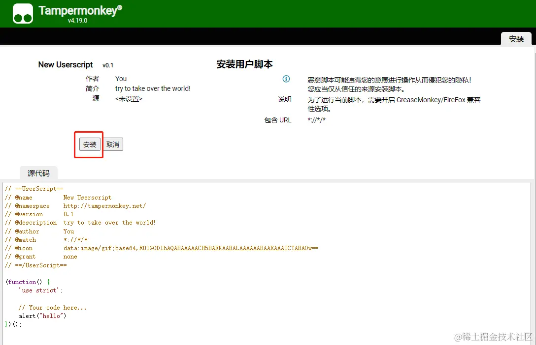Click the (function() { code line
Screen dimensions: 536x345
pos(28,282)
